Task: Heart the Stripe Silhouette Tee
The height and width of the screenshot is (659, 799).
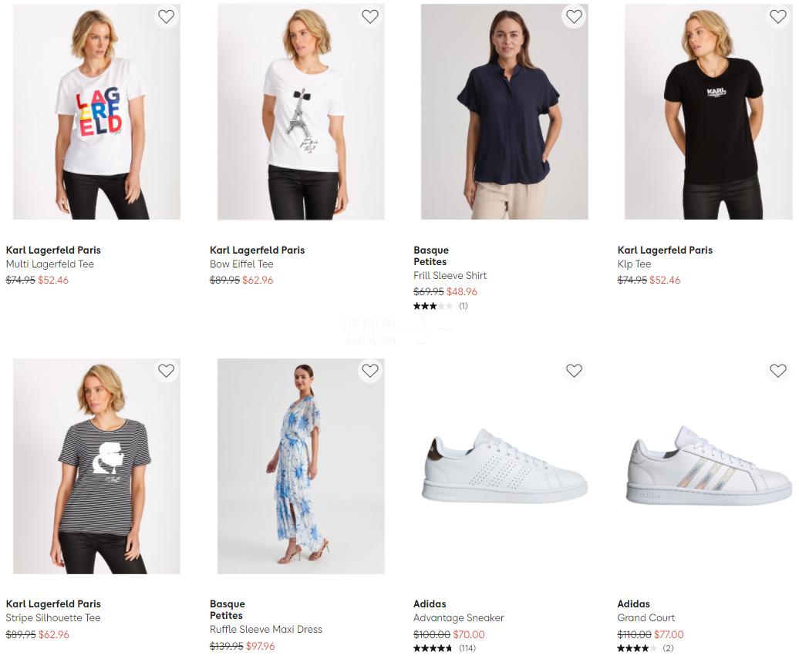Action: pos(166,371)
